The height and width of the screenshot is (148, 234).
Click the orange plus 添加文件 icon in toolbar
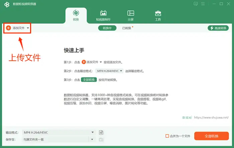(8, 28)
